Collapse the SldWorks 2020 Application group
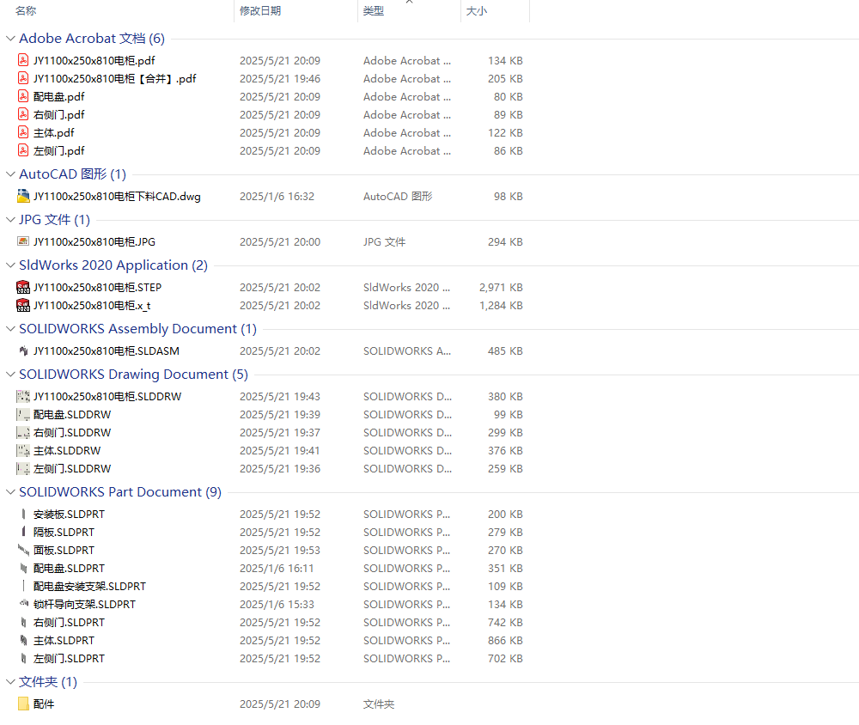Image resolution: width=859 pixels, height=725 pixels. (9, 265)
